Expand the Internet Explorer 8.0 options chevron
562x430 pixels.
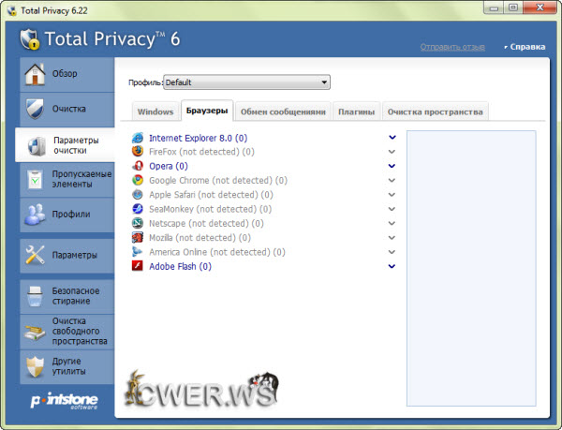pos(392,138)
